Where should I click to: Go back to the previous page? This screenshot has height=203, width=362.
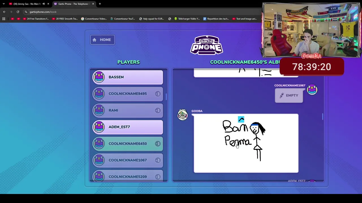(x=4, y=12)
